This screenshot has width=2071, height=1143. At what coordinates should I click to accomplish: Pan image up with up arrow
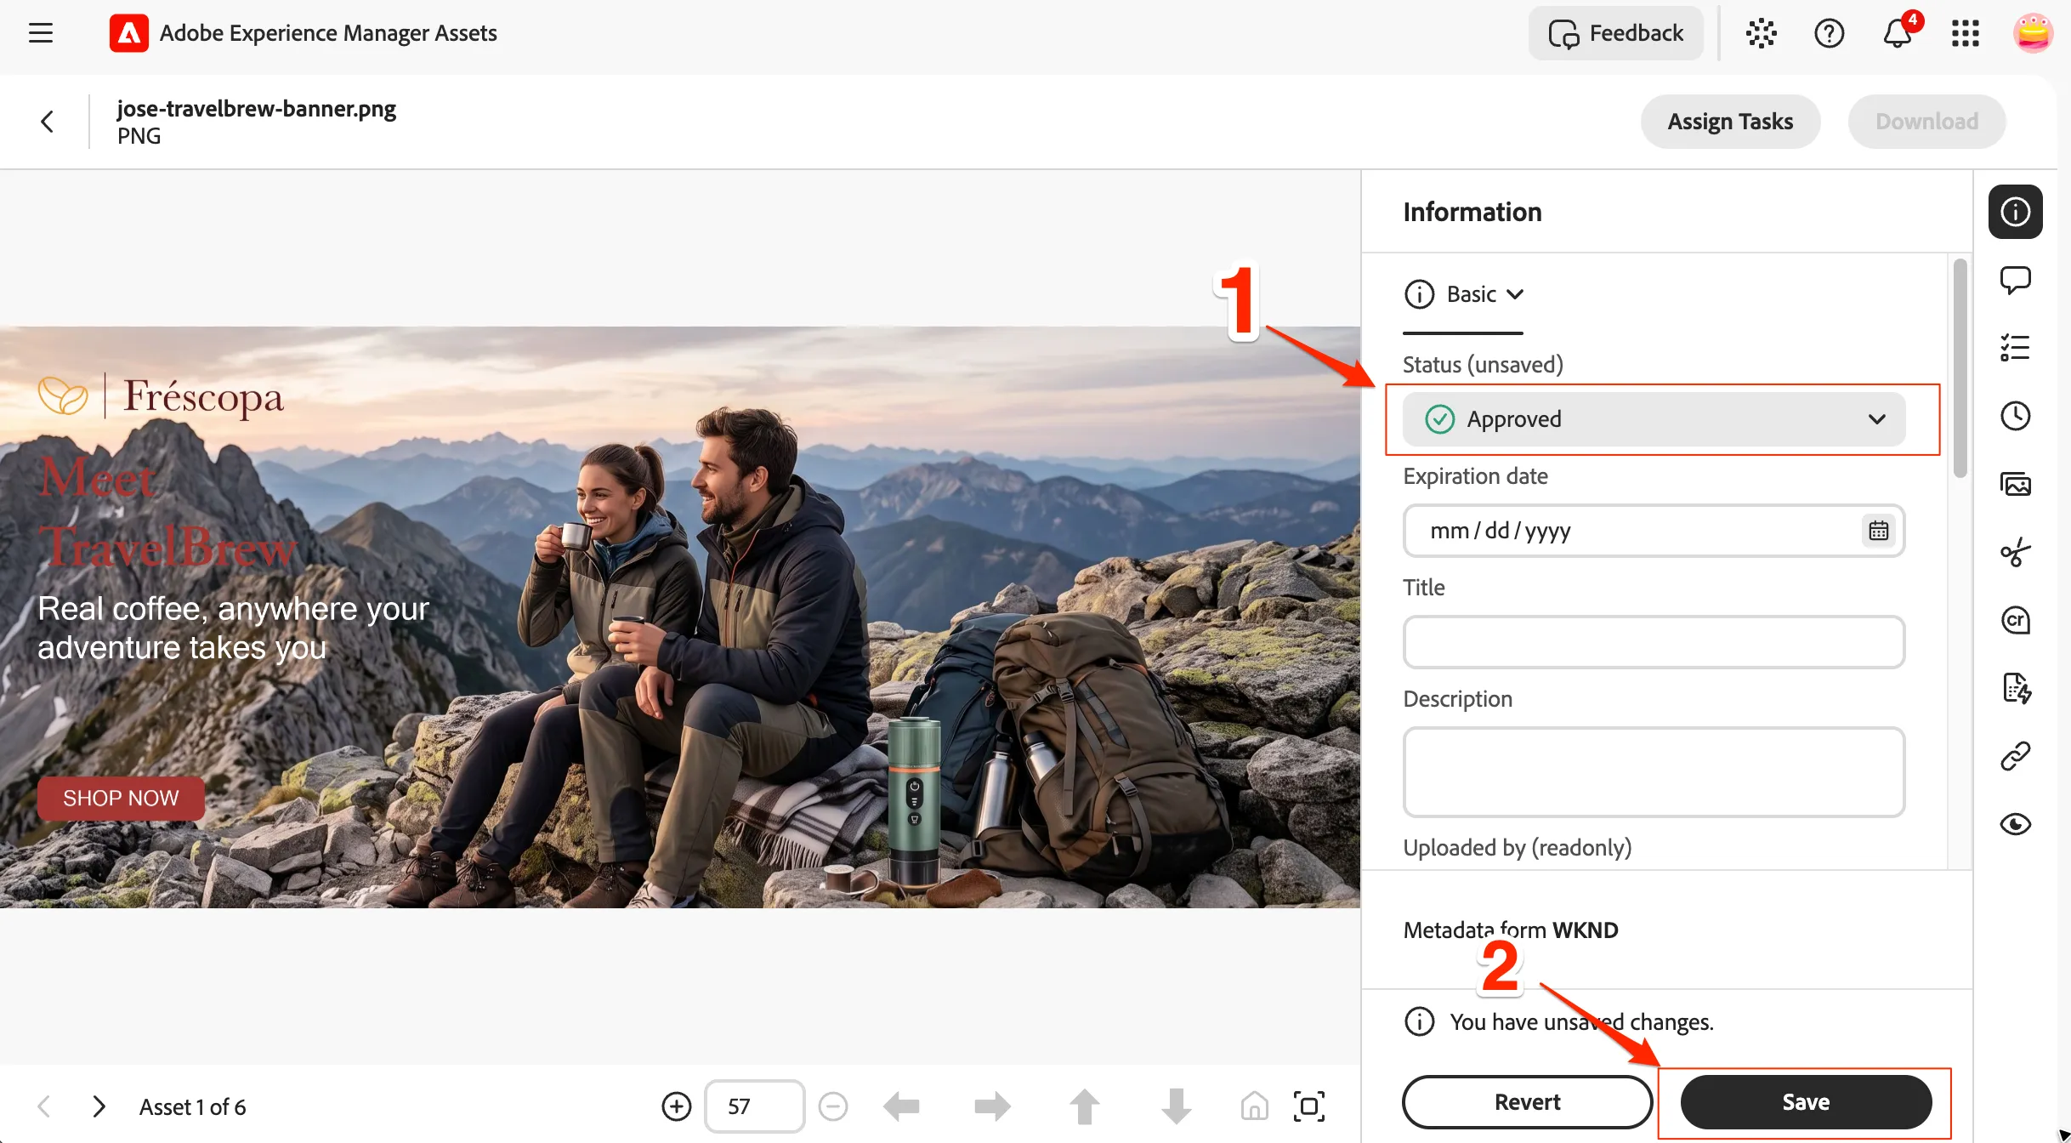1084,1106
